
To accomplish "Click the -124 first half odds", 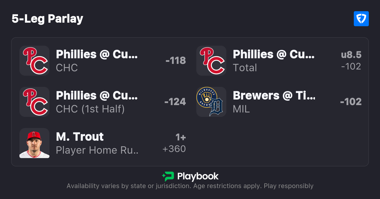I will (175, 102).
